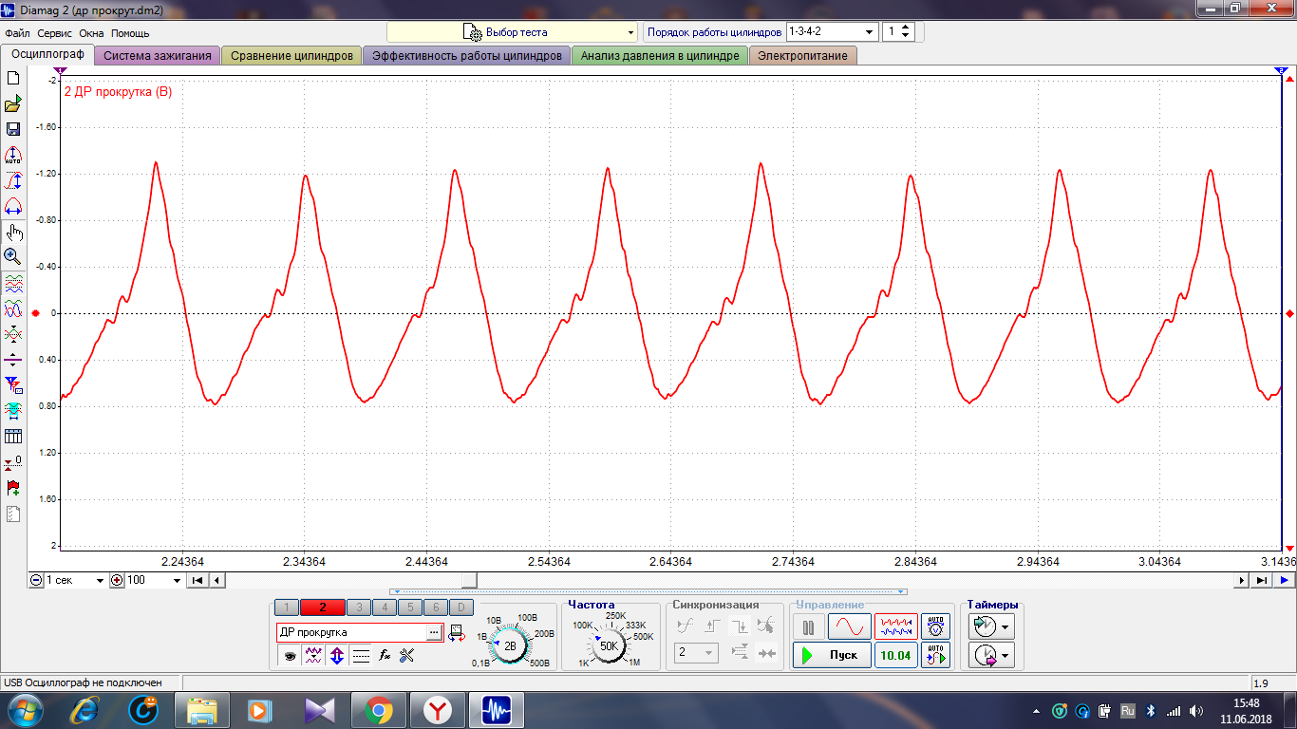Click the zero-line alignment icon
Screen dimensions: 1297x729
13,360
